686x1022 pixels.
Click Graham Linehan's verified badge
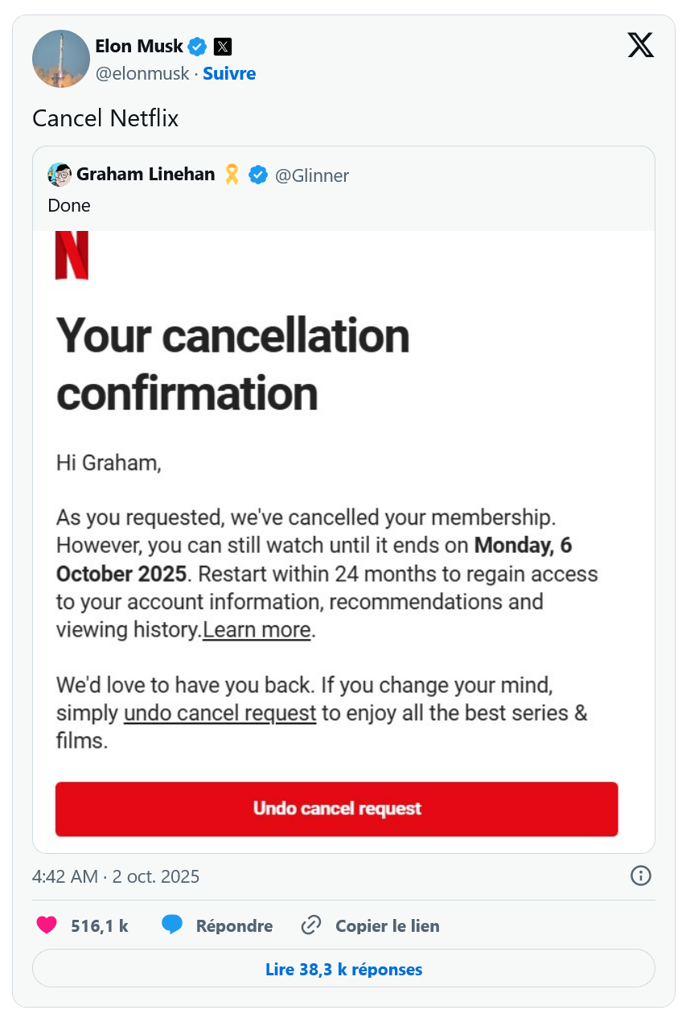(258, 175)
